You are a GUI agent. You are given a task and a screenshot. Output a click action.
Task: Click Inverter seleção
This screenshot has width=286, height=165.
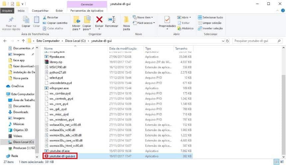coord(210,29)
